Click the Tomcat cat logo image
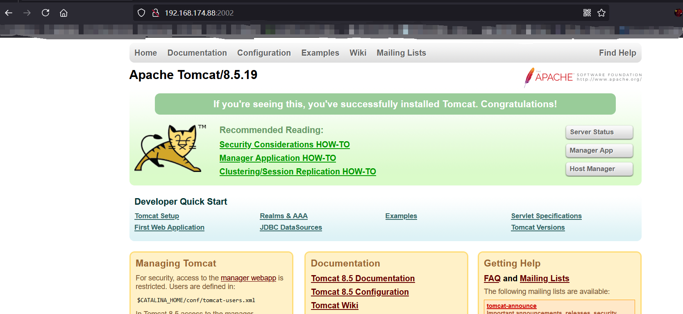683x314 pixels. tap(170, 148)
